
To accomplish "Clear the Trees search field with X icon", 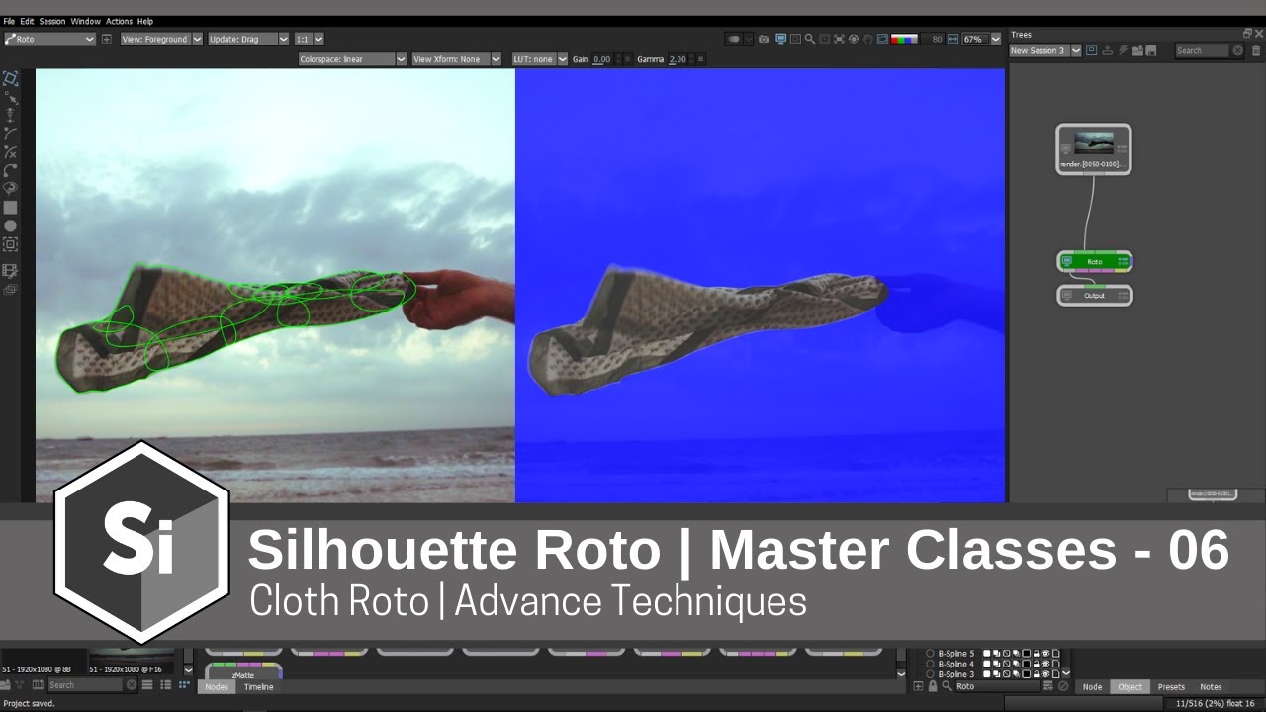I will (x=1238, y=50).
